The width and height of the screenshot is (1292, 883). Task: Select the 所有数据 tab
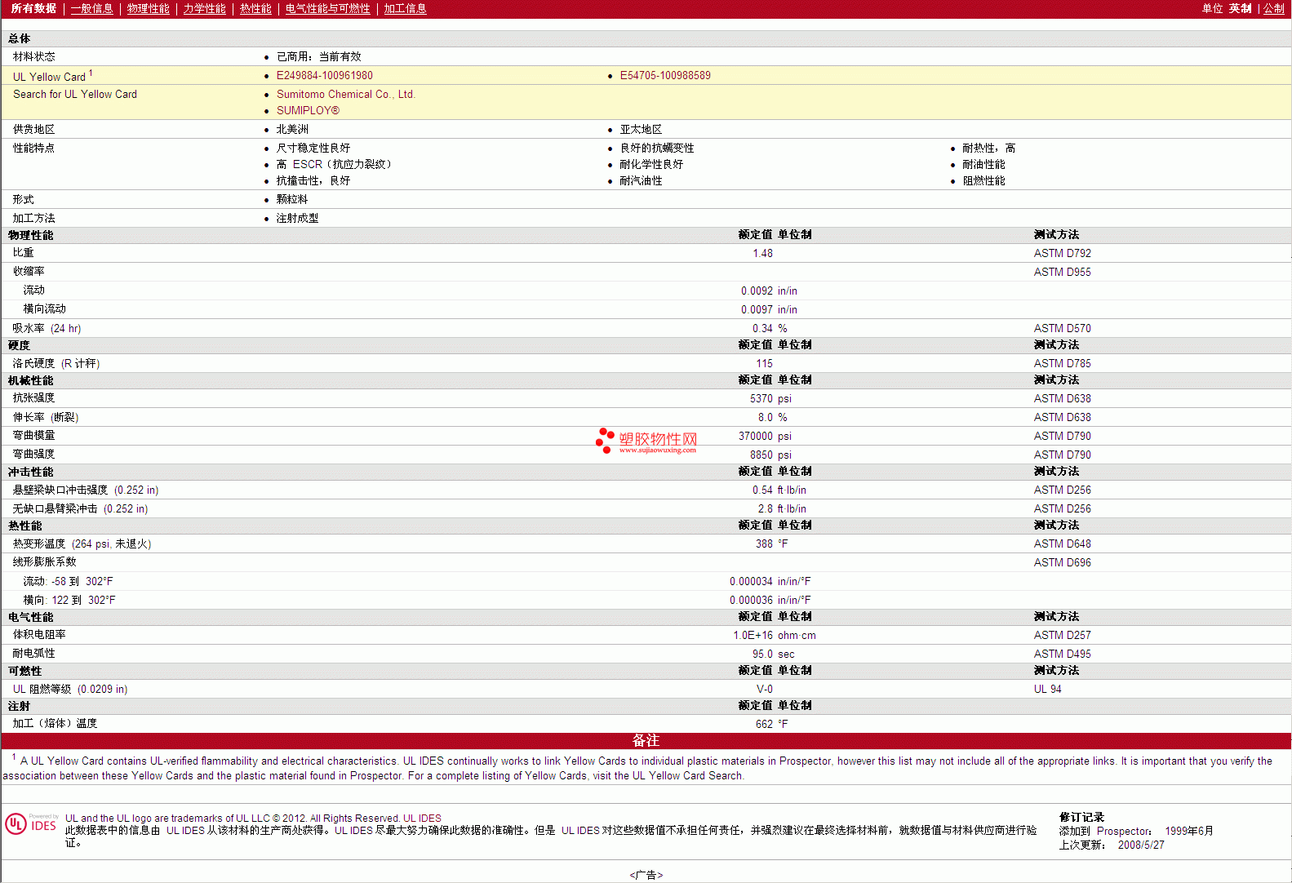[33, 8]
